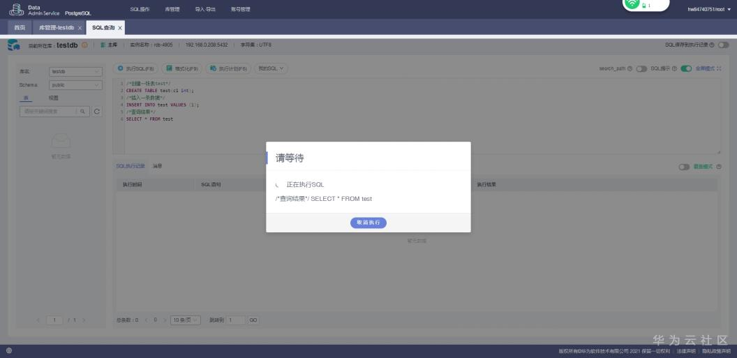Screen dimensions: 737x358
Task: Click the refresh icon beside table search
Action: point(97,112)
